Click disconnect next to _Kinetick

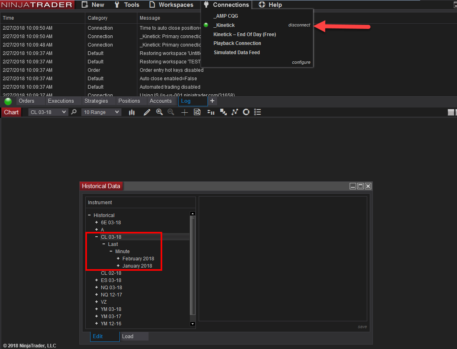pyautogui.click(x=299, y=25)
